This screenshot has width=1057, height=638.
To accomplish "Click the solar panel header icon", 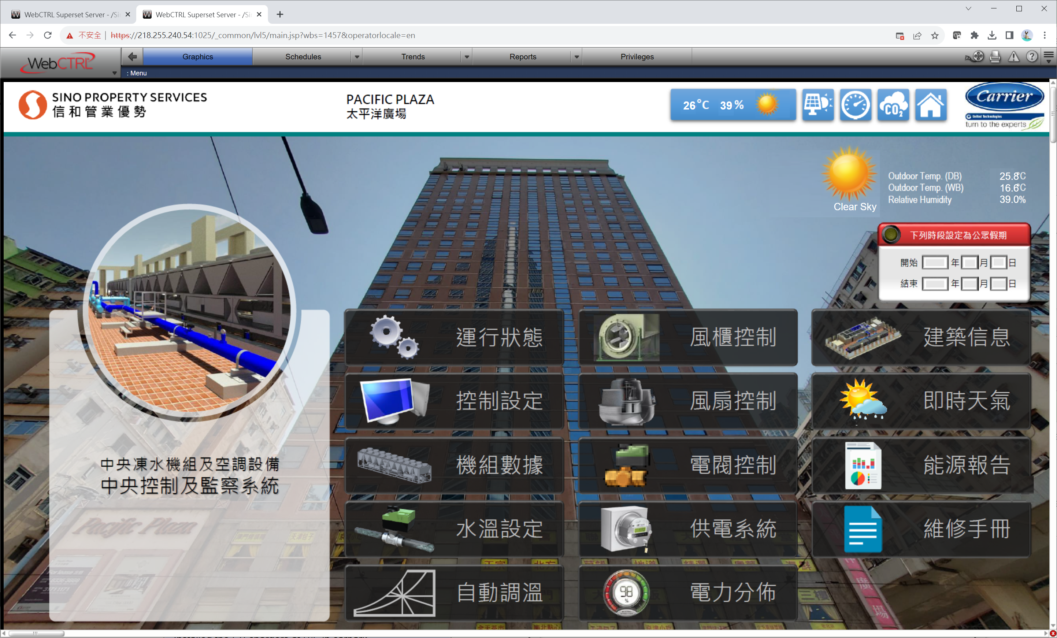I will [x=817, y=105].
